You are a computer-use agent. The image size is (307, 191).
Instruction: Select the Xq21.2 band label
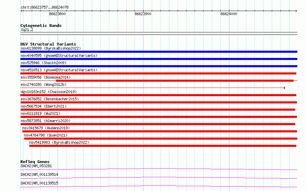pyautogui.click(x=27, y=30)
